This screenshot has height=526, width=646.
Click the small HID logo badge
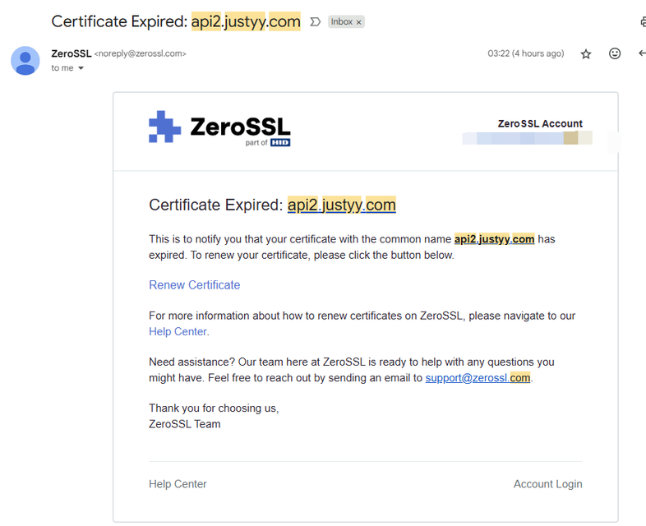(x=280, y=142)
